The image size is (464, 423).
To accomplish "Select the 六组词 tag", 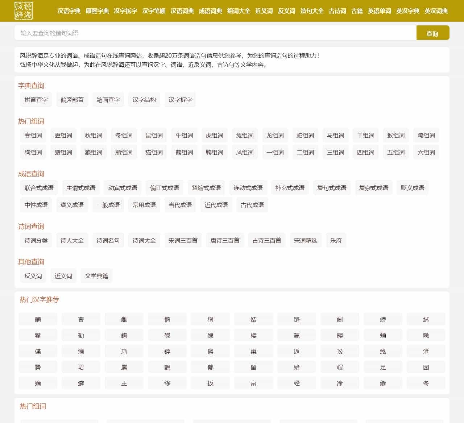I will pos(426,152).
